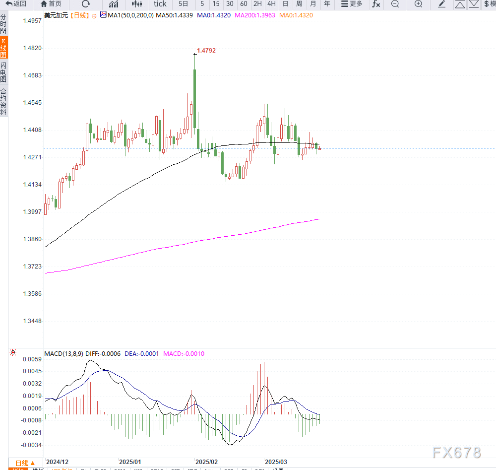
Task: Click the red MACD indicator settings icon
Action: pyautogui.click(x=13, y=352)
